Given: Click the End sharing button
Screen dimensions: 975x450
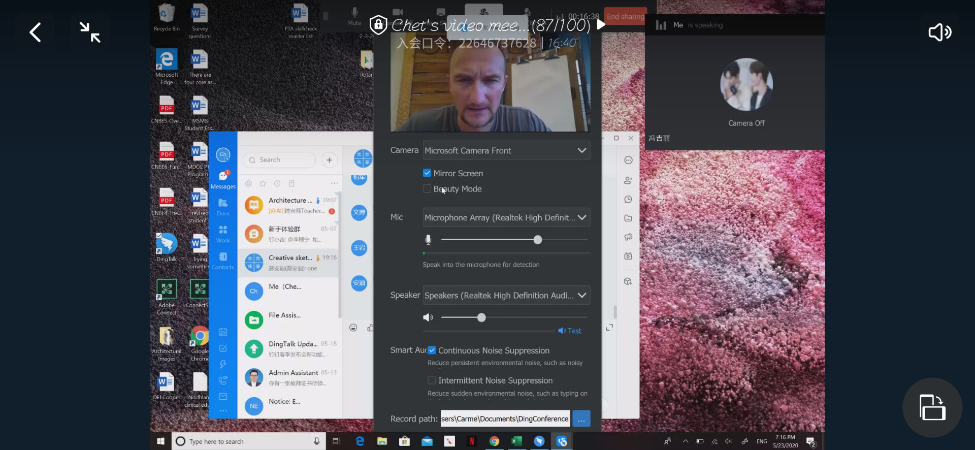Looking at the screenshot, I should (625, 17).
